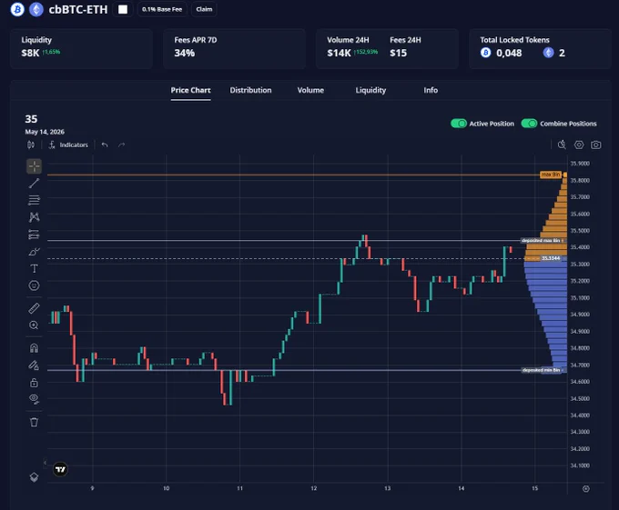This screenshot has height=510, width=619.
Task: Select the crosshair cursor tool
Action: click(x=34, y=166)
